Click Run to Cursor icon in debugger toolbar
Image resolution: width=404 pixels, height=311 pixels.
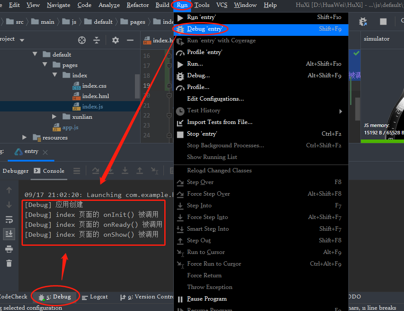pyautogui.click(x=155, y=171)
